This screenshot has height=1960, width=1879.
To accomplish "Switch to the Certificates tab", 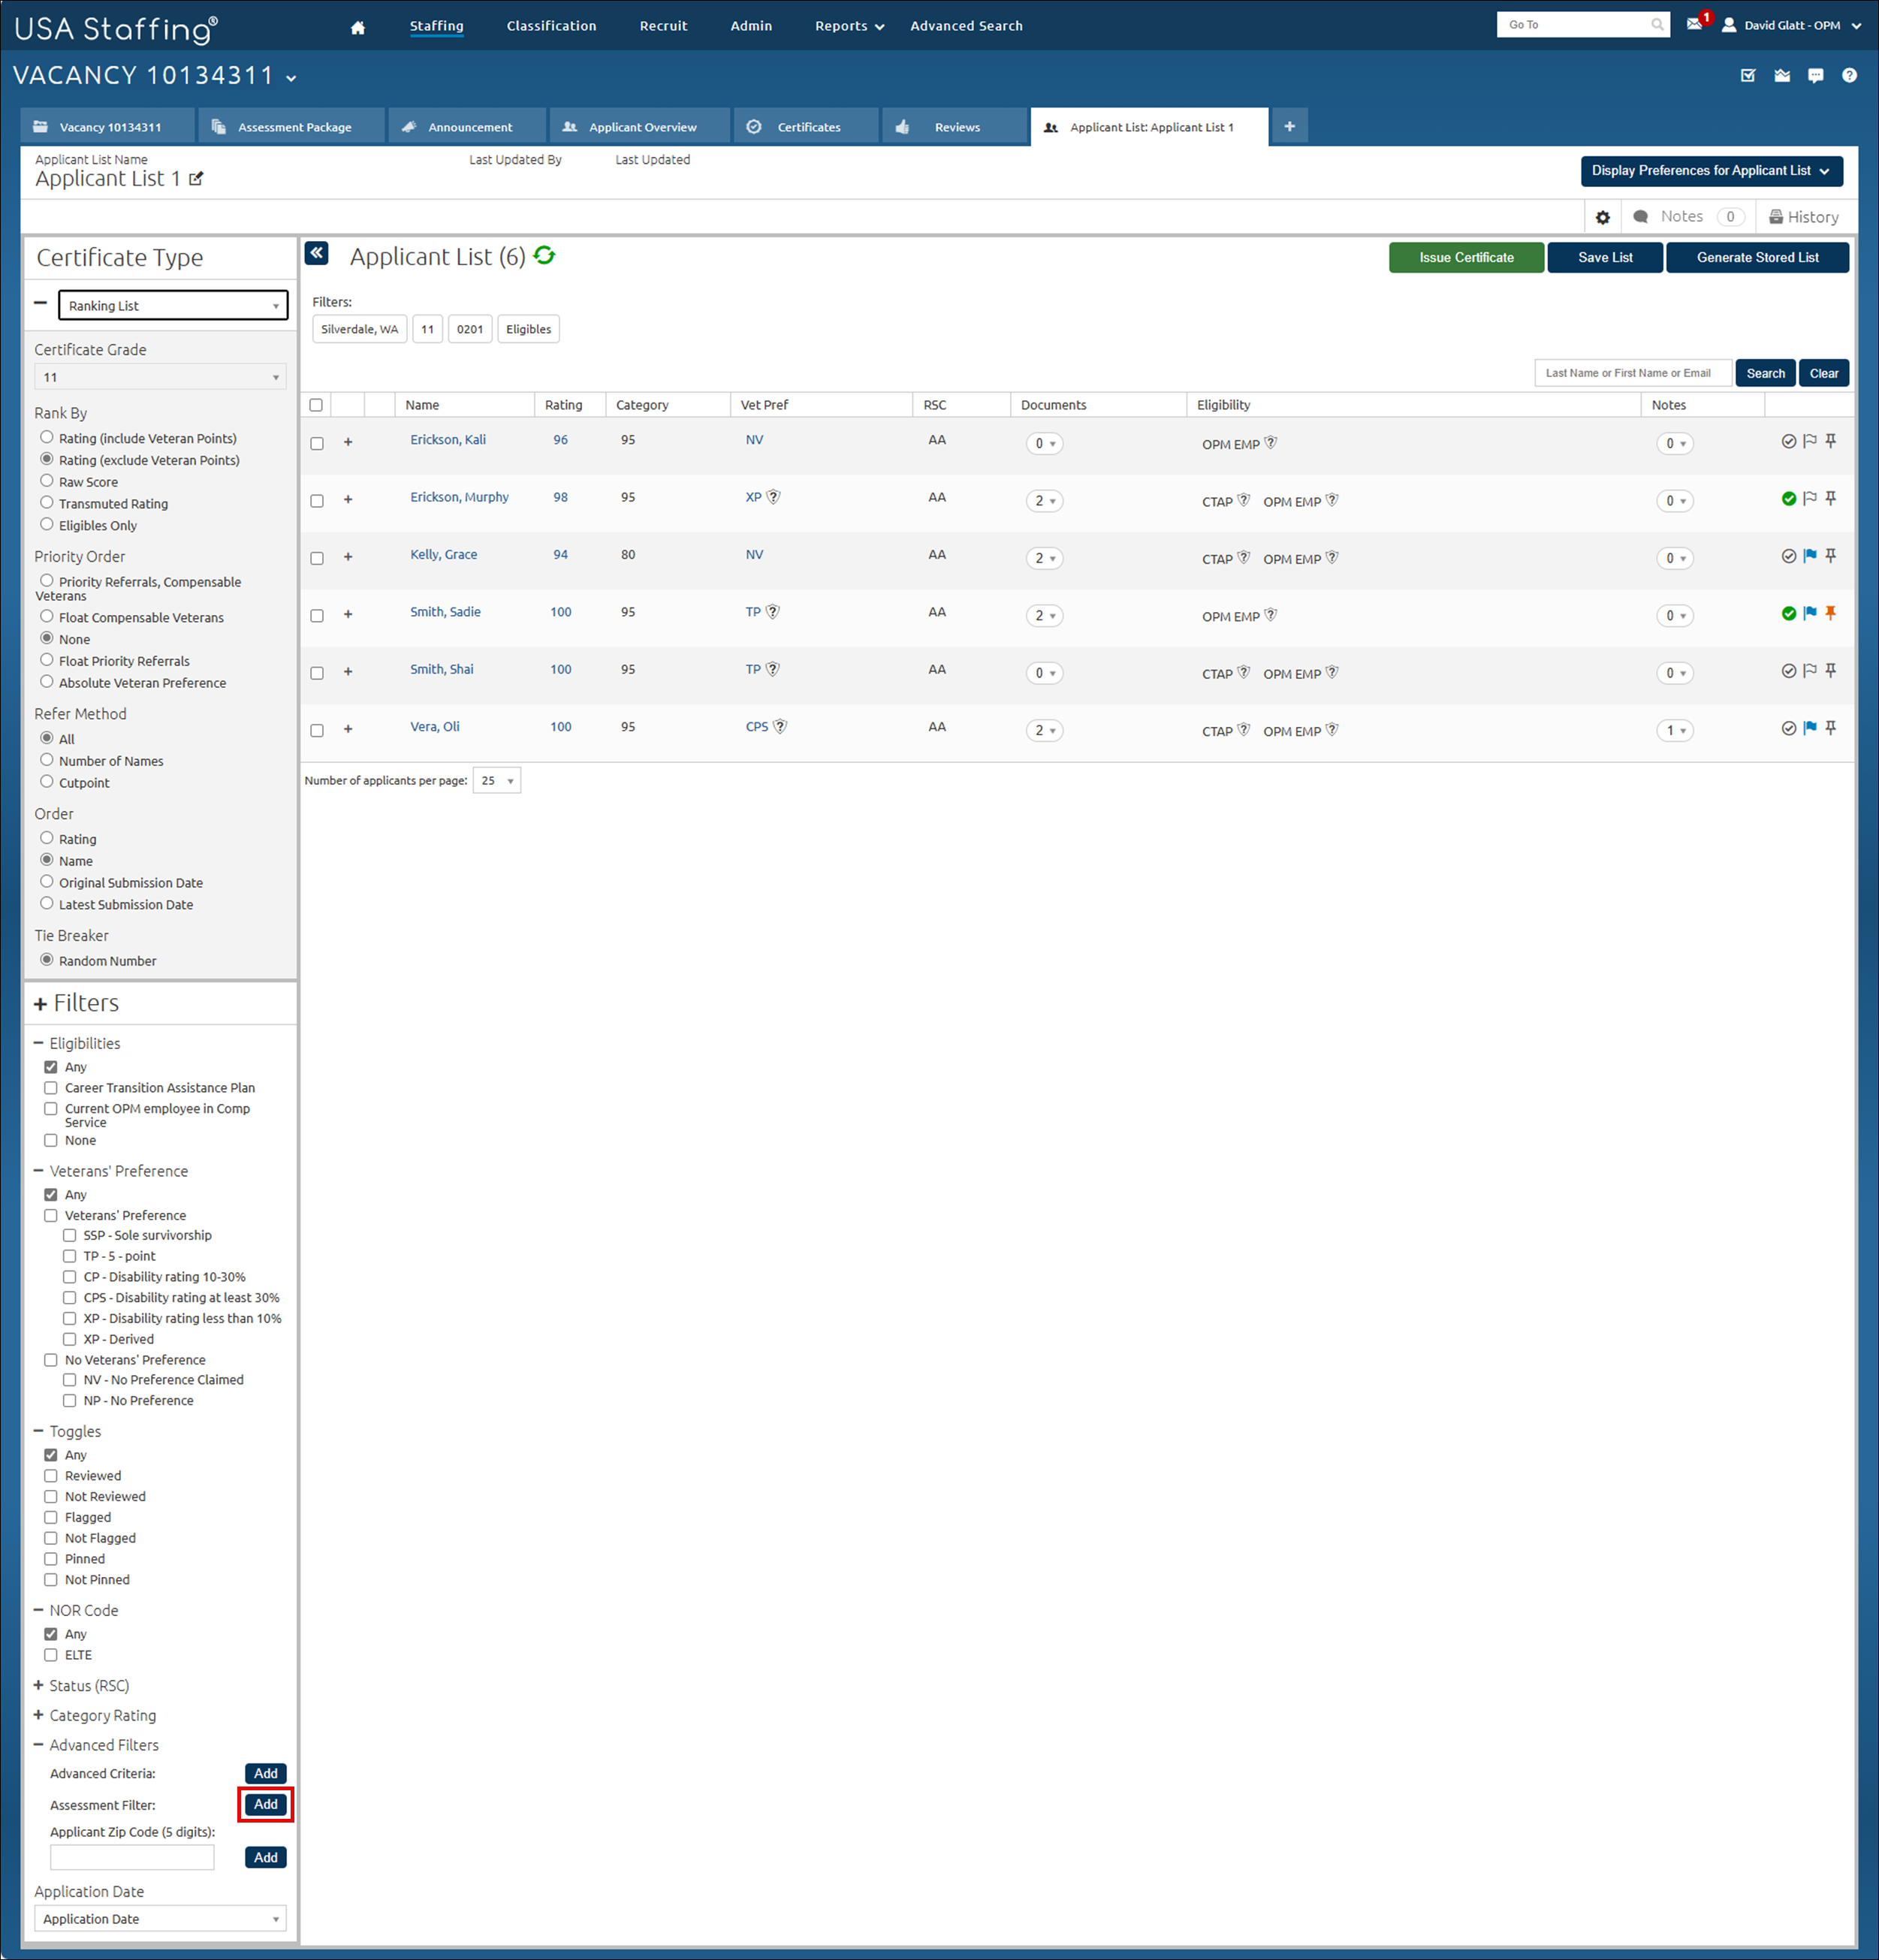I will (807, 127).
